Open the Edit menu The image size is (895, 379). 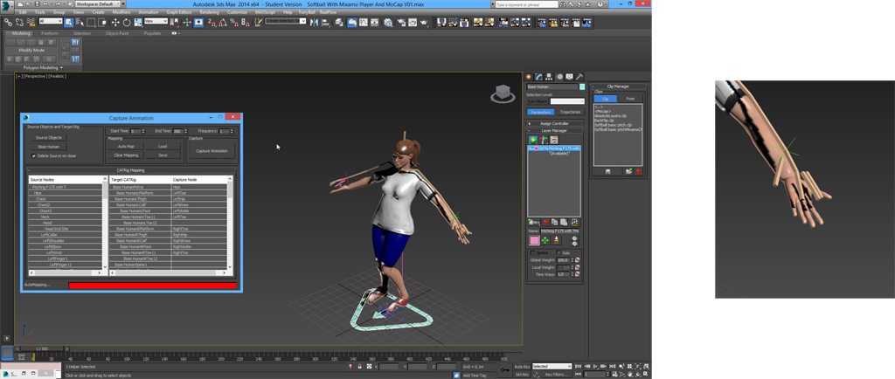[x=21, y=12]
